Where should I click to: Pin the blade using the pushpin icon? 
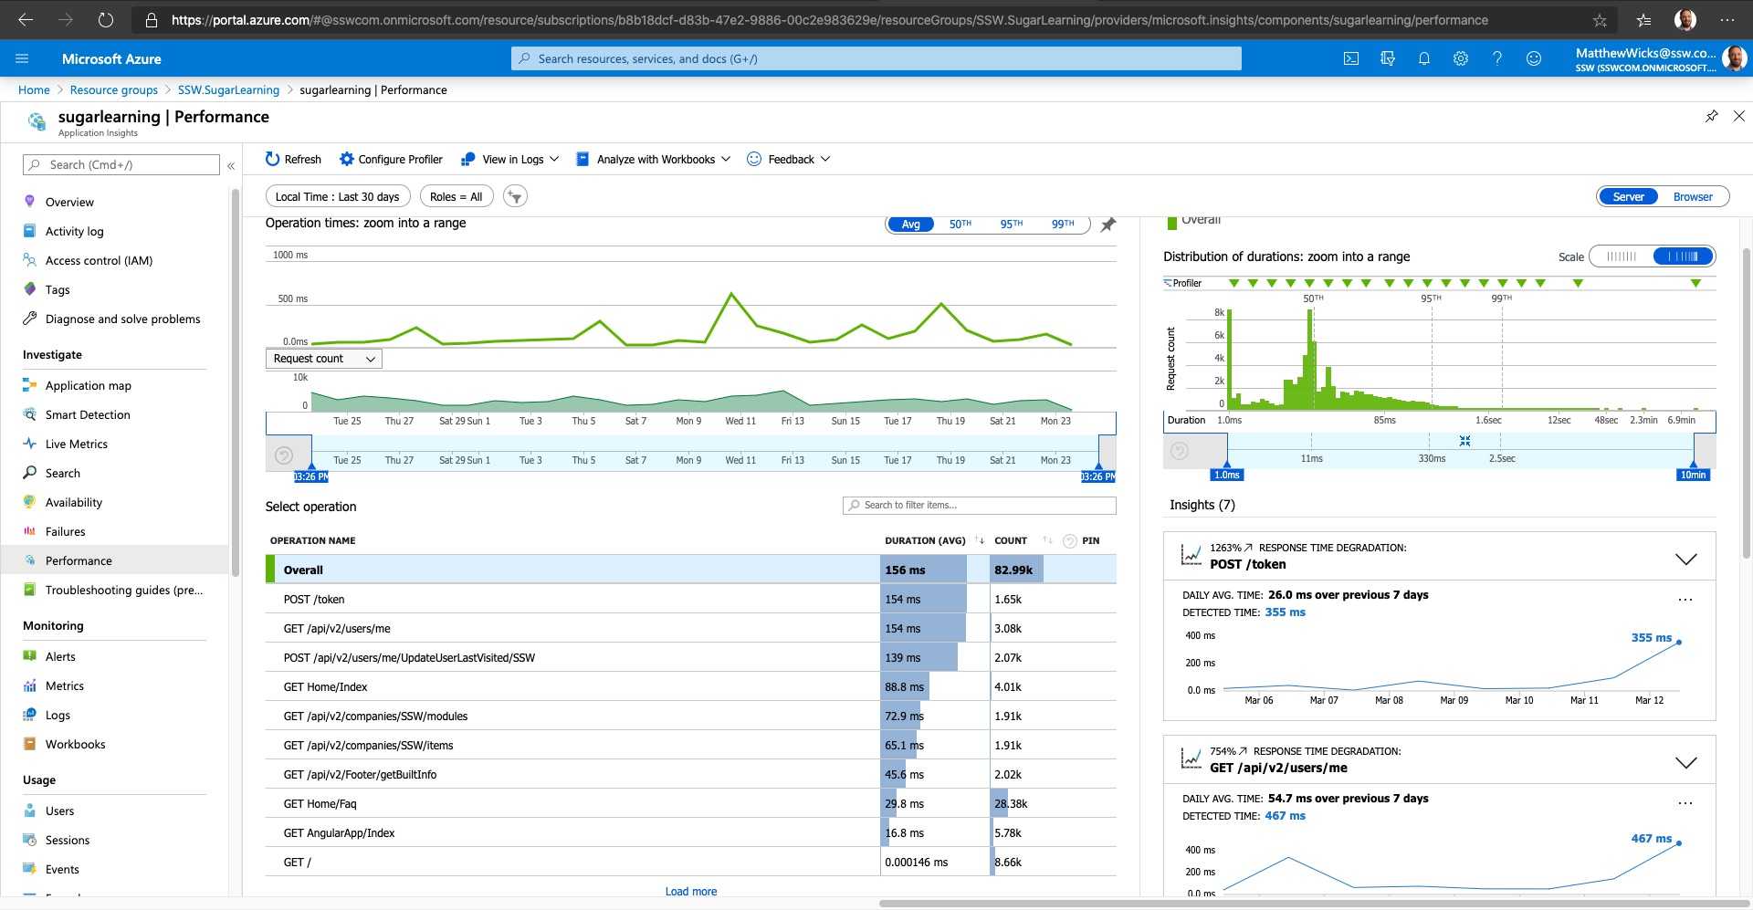[1711, 117]
